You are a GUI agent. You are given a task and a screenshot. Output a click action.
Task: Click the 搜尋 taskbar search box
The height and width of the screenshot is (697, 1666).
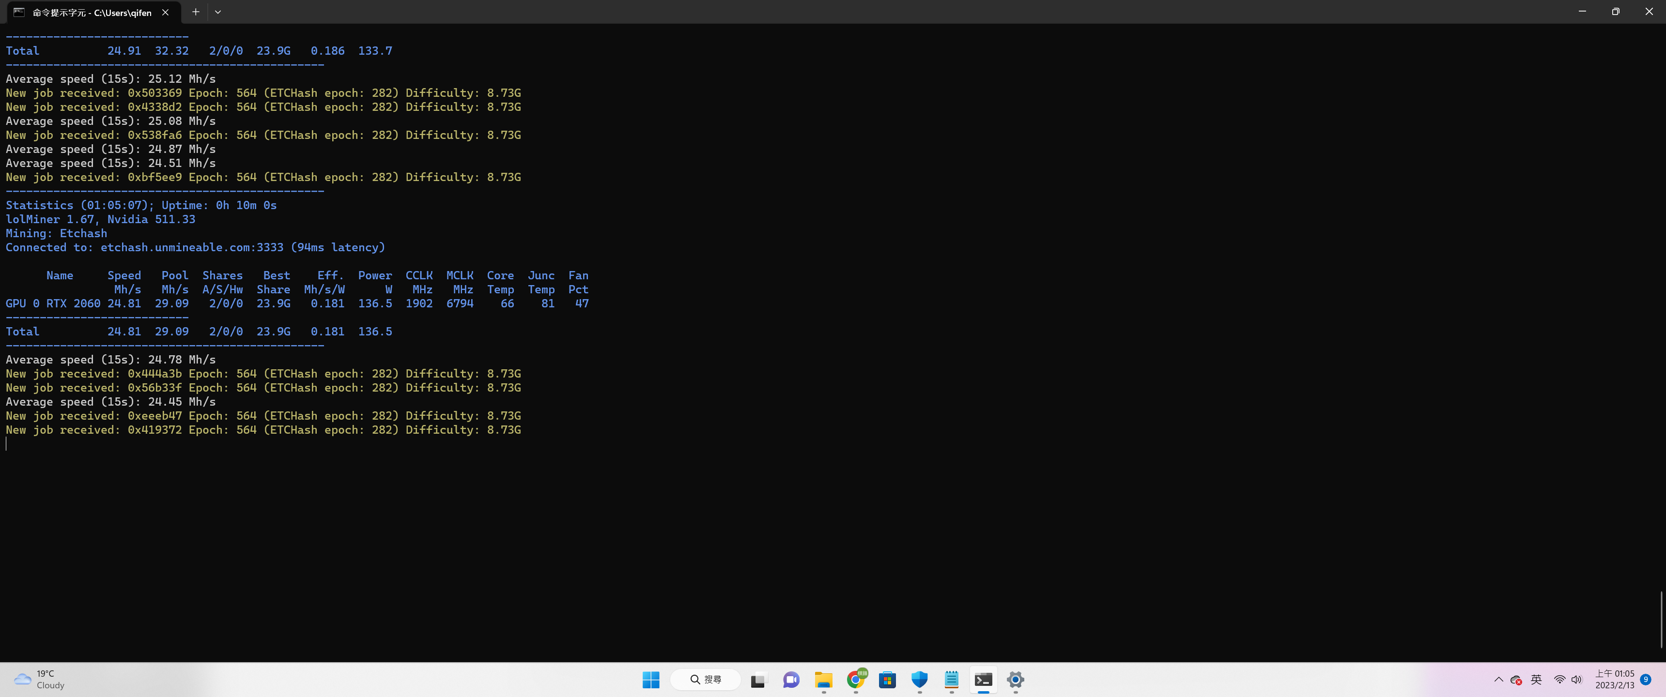pyautogui.click(x=705, y=680)
